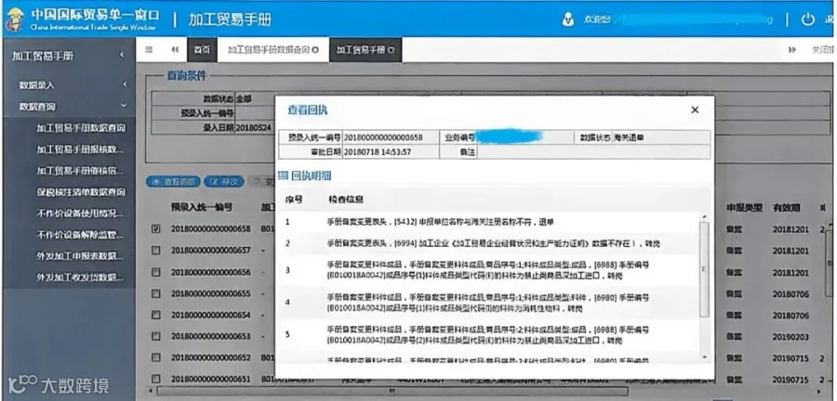The height and width of the screenshot is (401, 837).
Task: Switch to the 首页 tab
Action: 201,50
